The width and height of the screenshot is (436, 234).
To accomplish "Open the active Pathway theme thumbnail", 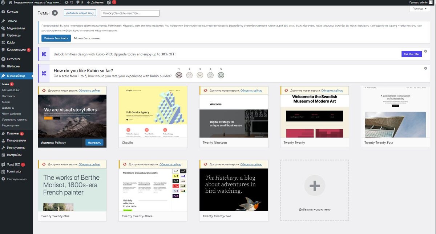I will [72, 116].
